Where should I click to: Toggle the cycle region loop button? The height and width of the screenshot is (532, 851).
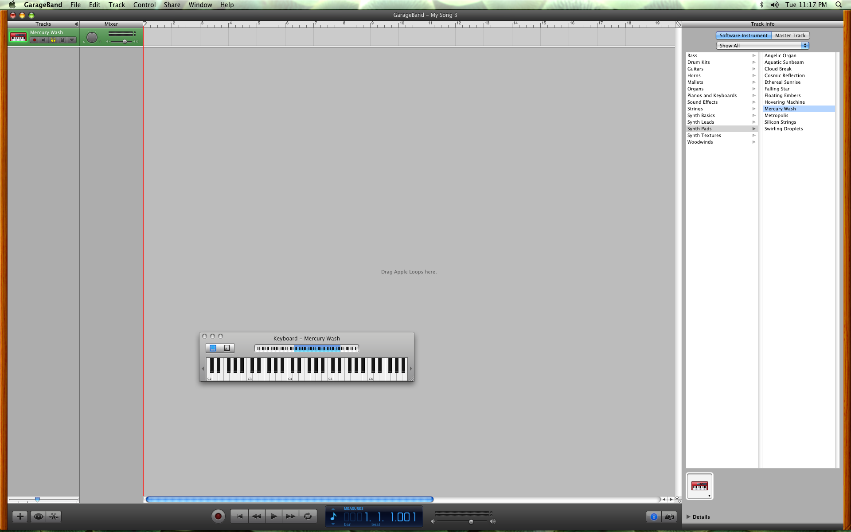tap(308, 516)
